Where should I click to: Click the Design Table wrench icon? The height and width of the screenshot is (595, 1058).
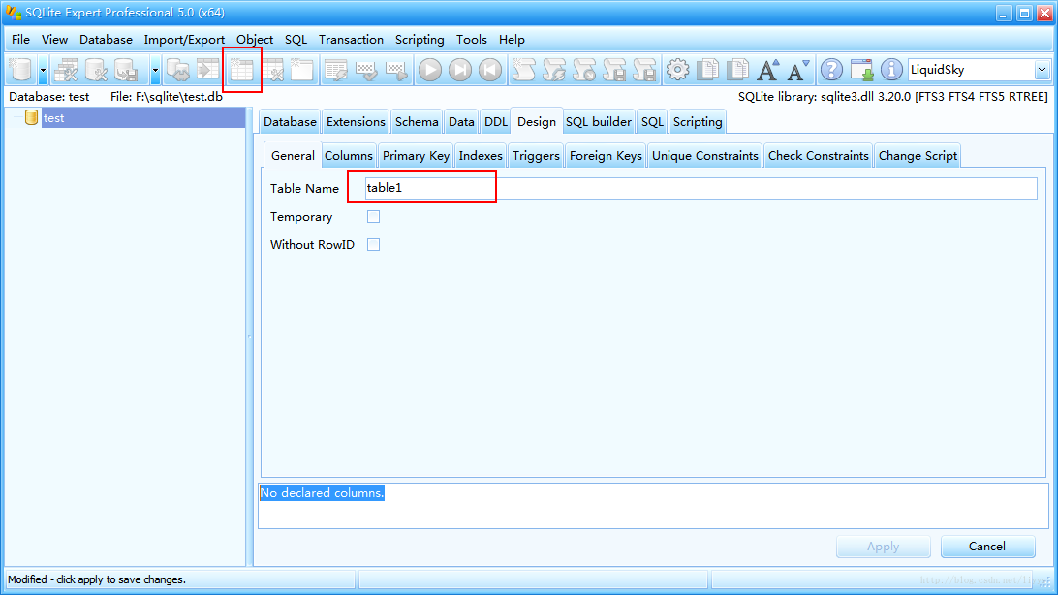[272, 70]
